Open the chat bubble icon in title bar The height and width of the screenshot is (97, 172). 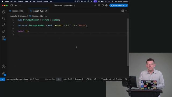pos(103,5)
